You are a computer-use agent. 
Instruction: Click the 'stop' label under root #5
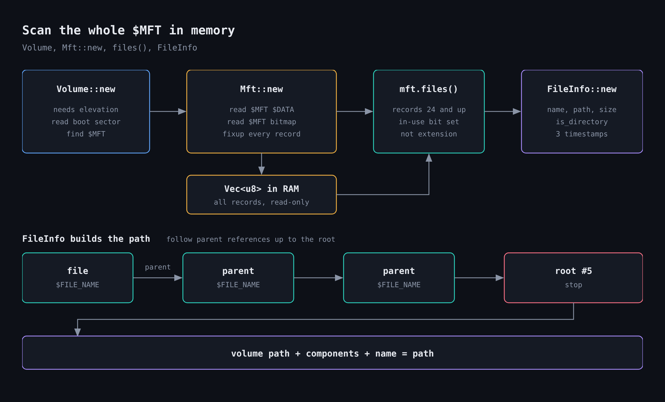[x=574, y=285]
